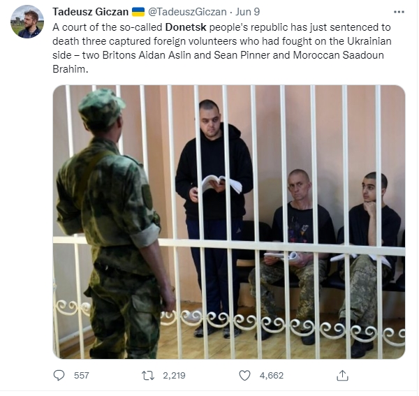
Task: Open the Jun 9 timestamp link
Action: coord(247,12)
